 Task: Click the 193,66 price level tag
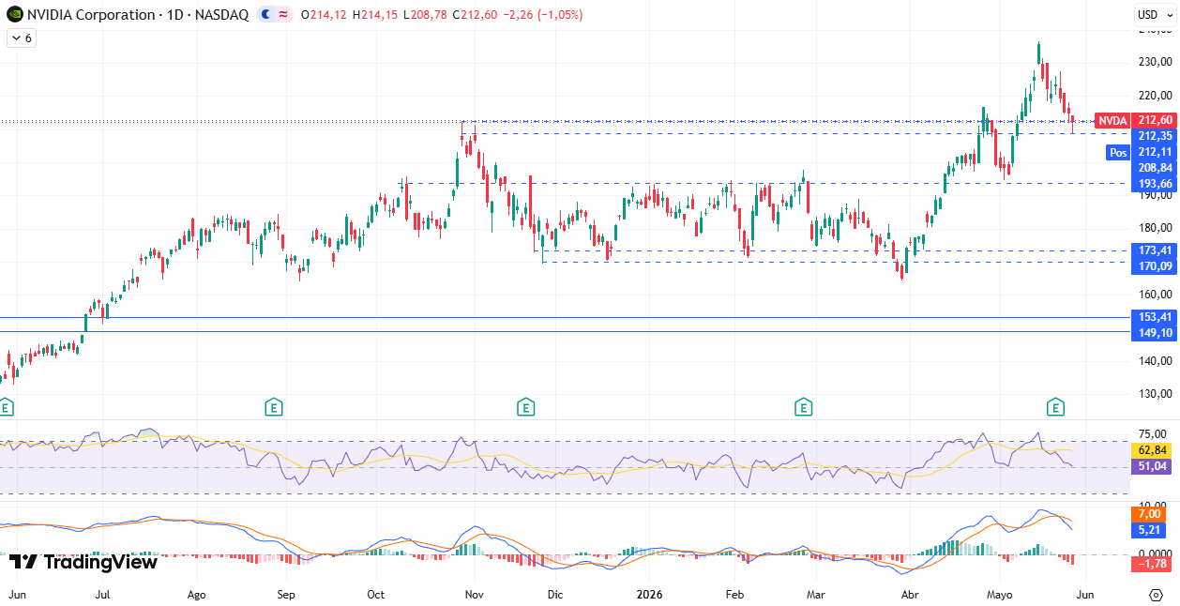coord(1155,183)
